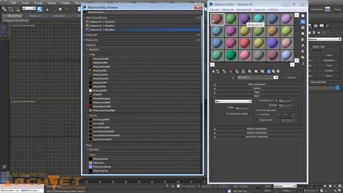
Task: Click Go to Parent icon
Action: 273,71
